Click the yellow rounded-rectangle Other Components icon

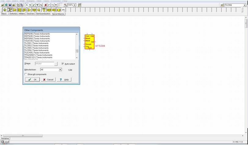[59, 10]
